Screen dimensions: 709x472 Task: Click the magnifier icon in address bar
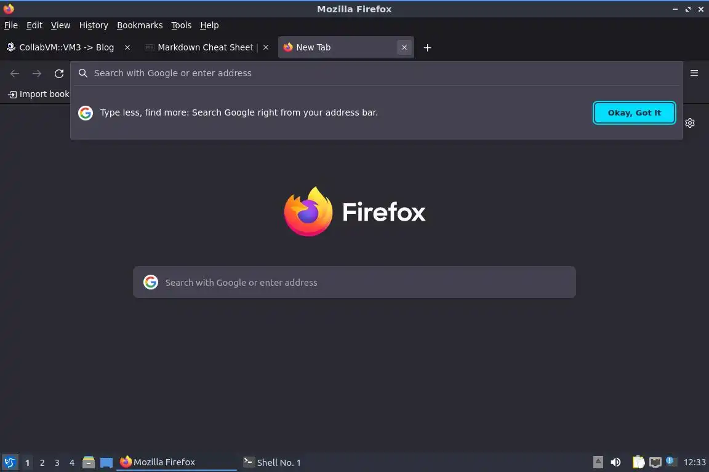tap(82, 73)
